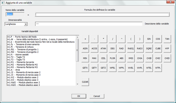Select 'm1.A - Area' row
This screenshot has width=176, height=103.
41,70
